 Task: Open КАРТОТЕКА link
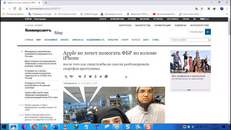click(125, 25)
